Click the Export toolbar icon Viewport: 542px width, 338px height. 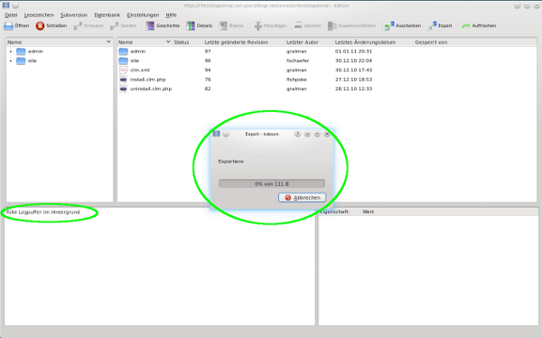pos(432,26)
